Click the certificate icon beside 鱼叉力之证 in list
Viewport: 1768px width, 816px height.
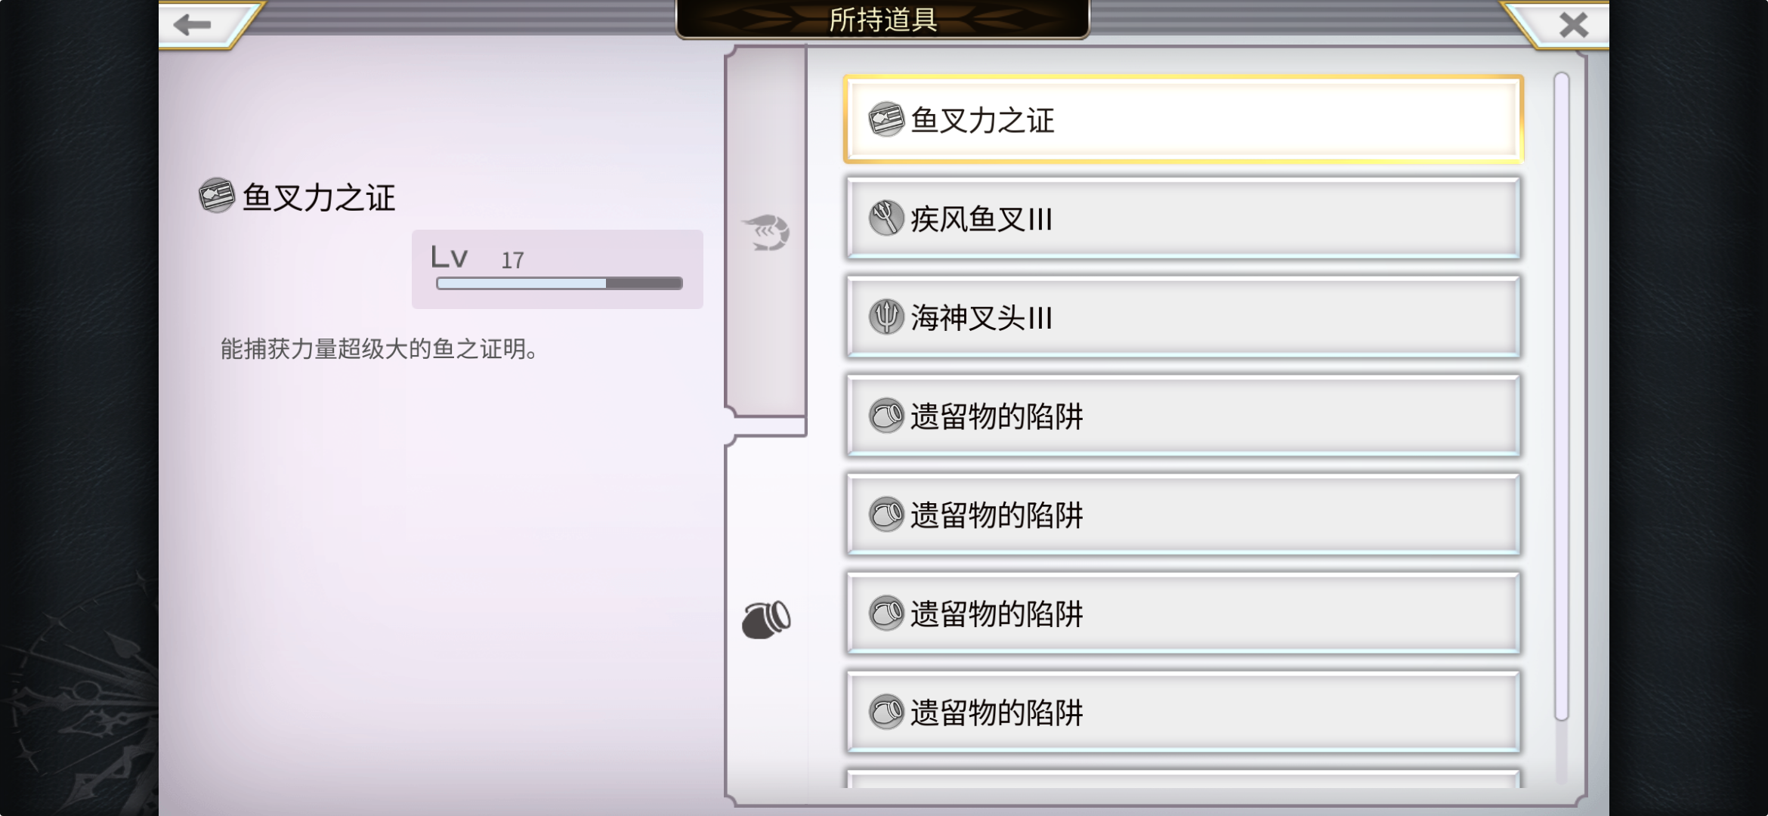pos(886,119)
